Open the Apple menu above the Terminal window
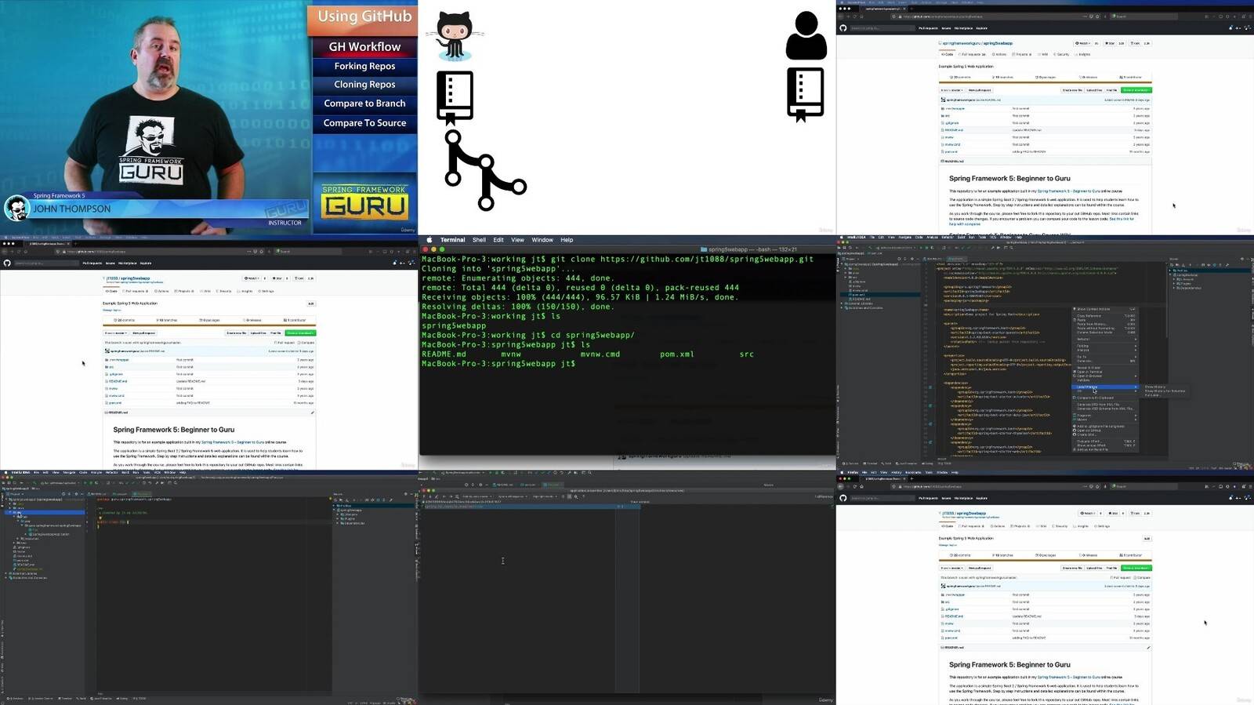Viewport: 1254px width, 705px height. 429,240
